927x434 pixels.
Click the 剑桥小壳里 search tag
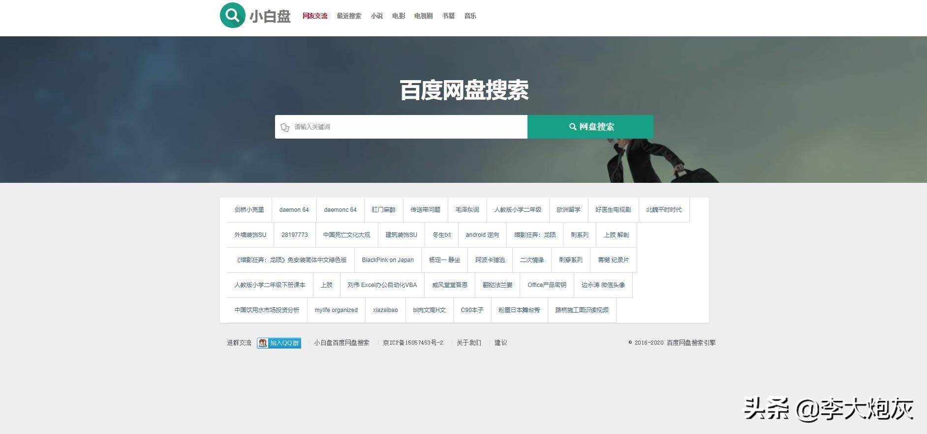[249, 210]
